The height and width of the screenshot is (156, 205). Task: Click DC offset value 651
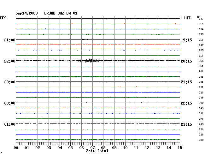tap(201, 66)
